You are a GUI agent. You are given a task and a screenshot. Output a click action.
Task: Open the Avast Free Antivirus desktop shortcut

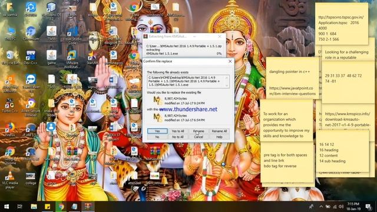[11, 84]
